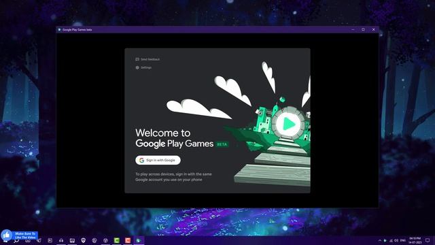This screenshot has height=245, width=435.
Task: Open the monitor-shaped taskbar app icon
Action: [x=72, y=240]
